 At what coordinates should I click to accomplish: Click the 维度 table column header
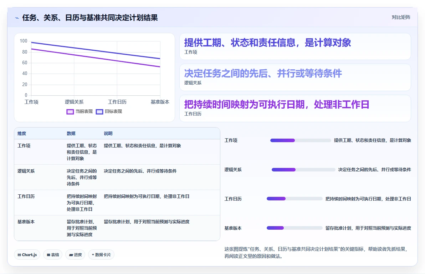coord(22,134)
